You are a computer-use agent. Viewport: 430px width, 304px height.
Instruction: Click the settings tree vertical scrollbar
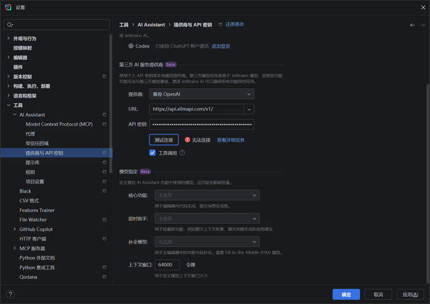(110, 104)
